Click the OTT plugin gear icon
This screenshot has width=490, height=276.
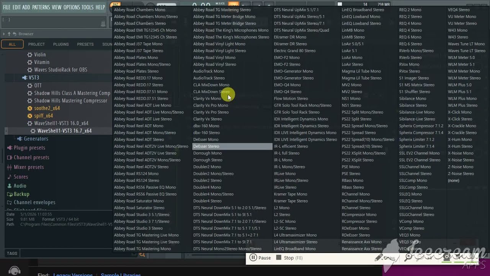29,85
